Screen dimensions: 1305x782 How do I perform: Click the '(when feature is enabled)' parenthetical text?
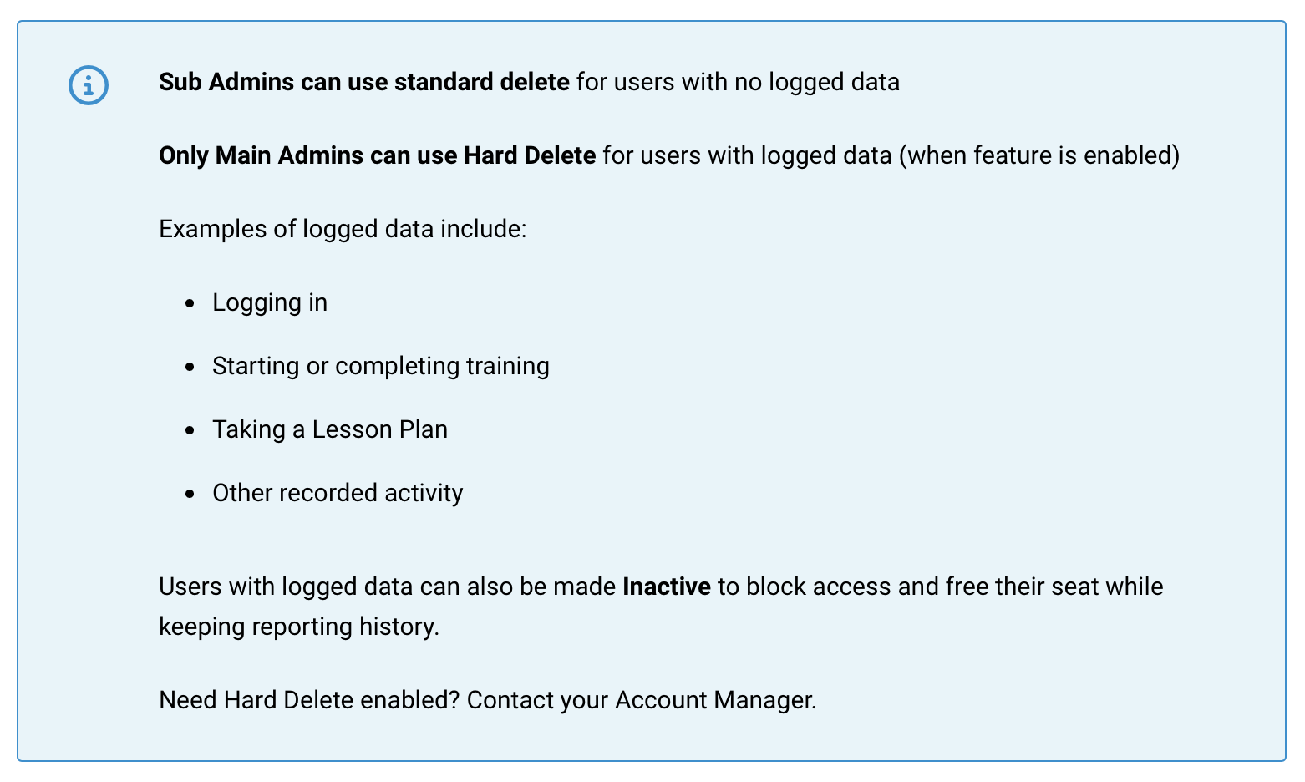click(x=1039, y=155)
